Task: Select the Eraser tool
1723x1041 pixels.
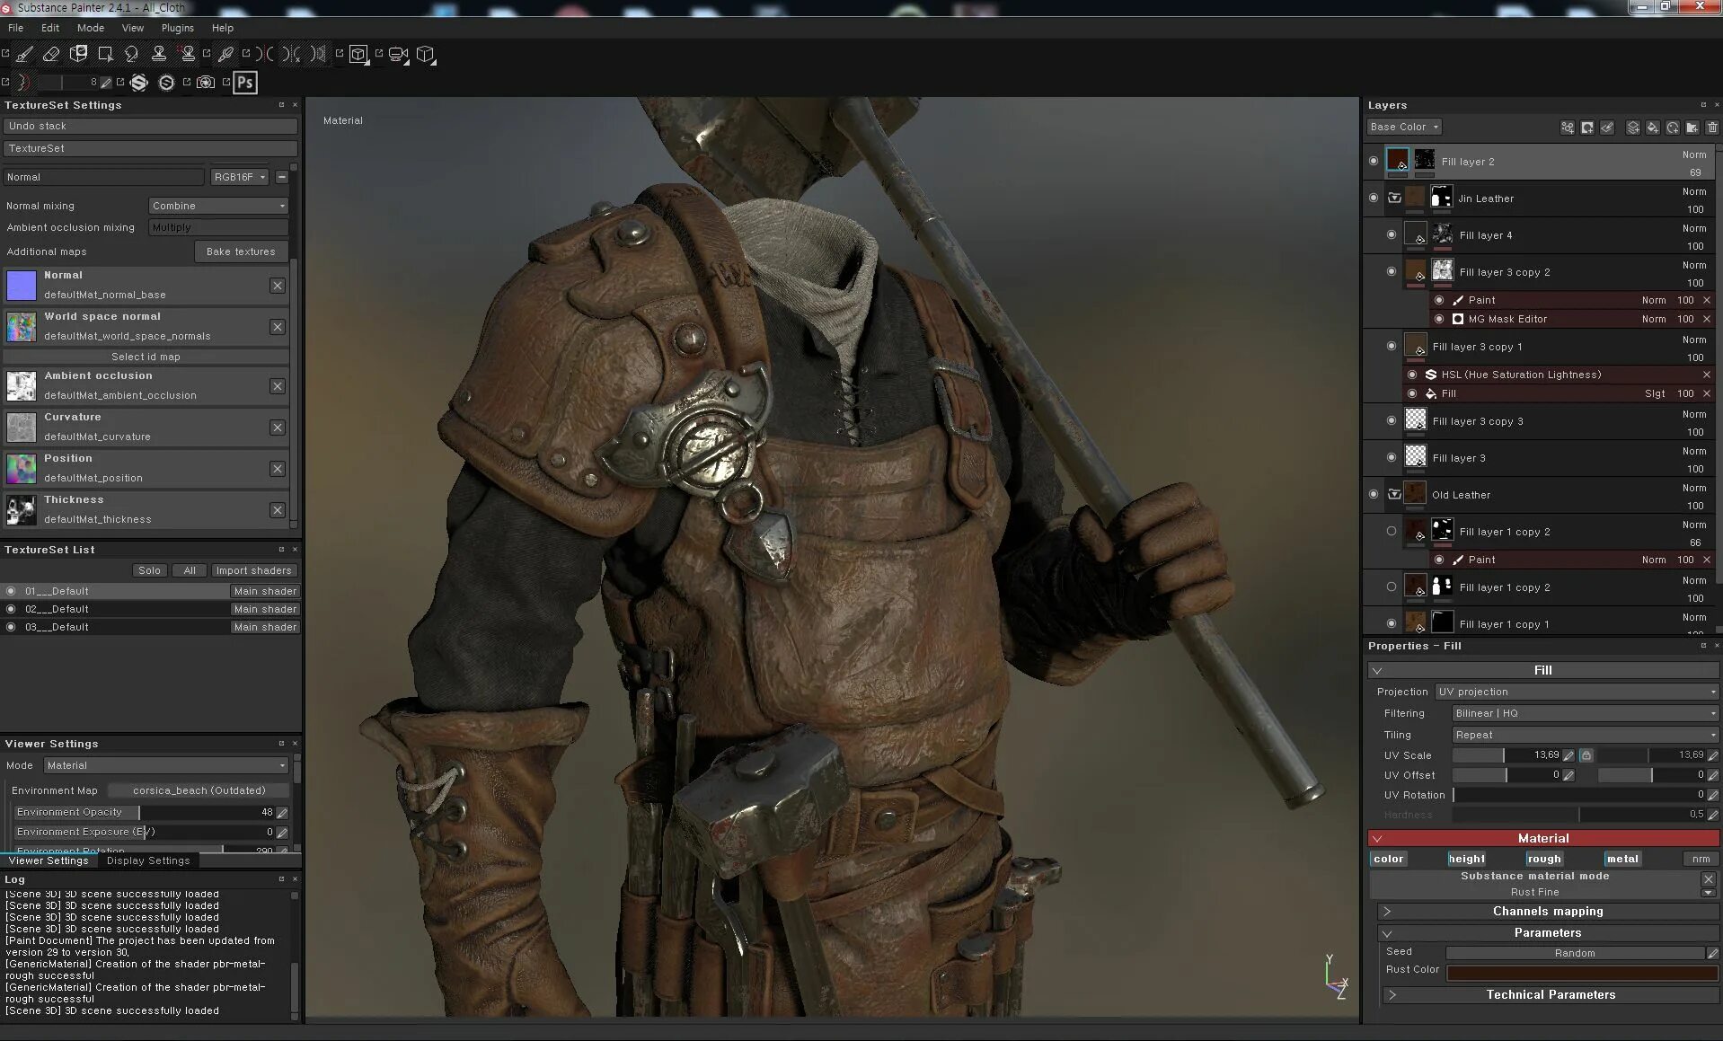Action: pyautogui.click(x=51, y=54)
